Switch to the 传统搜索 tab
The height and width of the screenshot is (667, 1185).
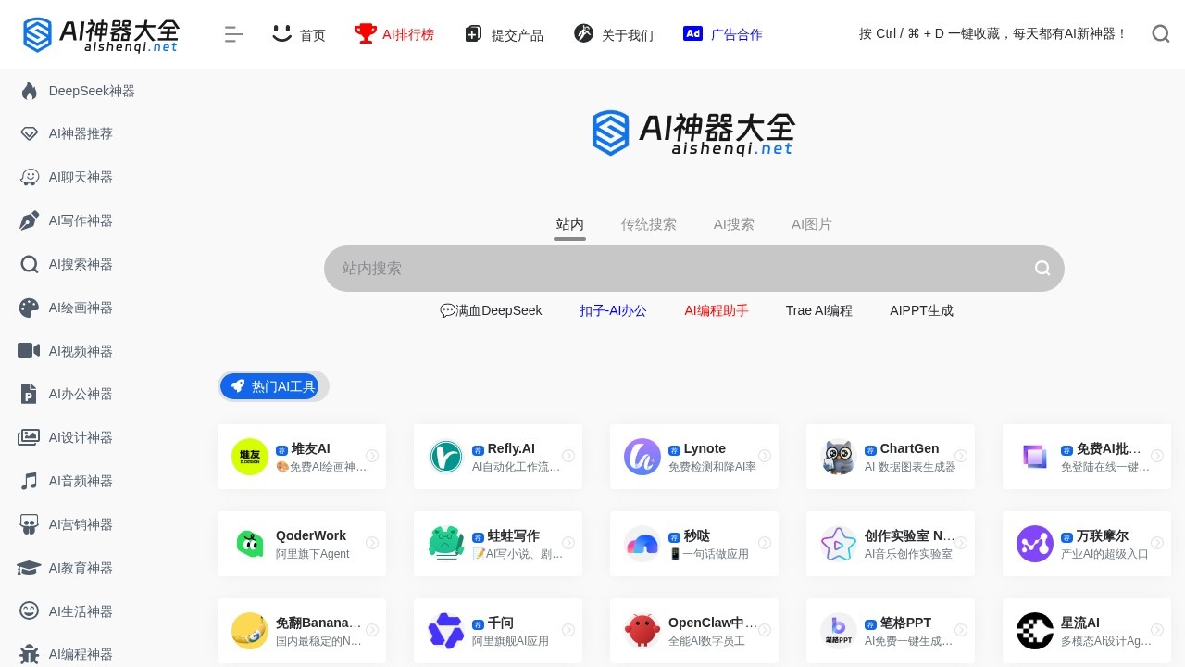[648, 224]
